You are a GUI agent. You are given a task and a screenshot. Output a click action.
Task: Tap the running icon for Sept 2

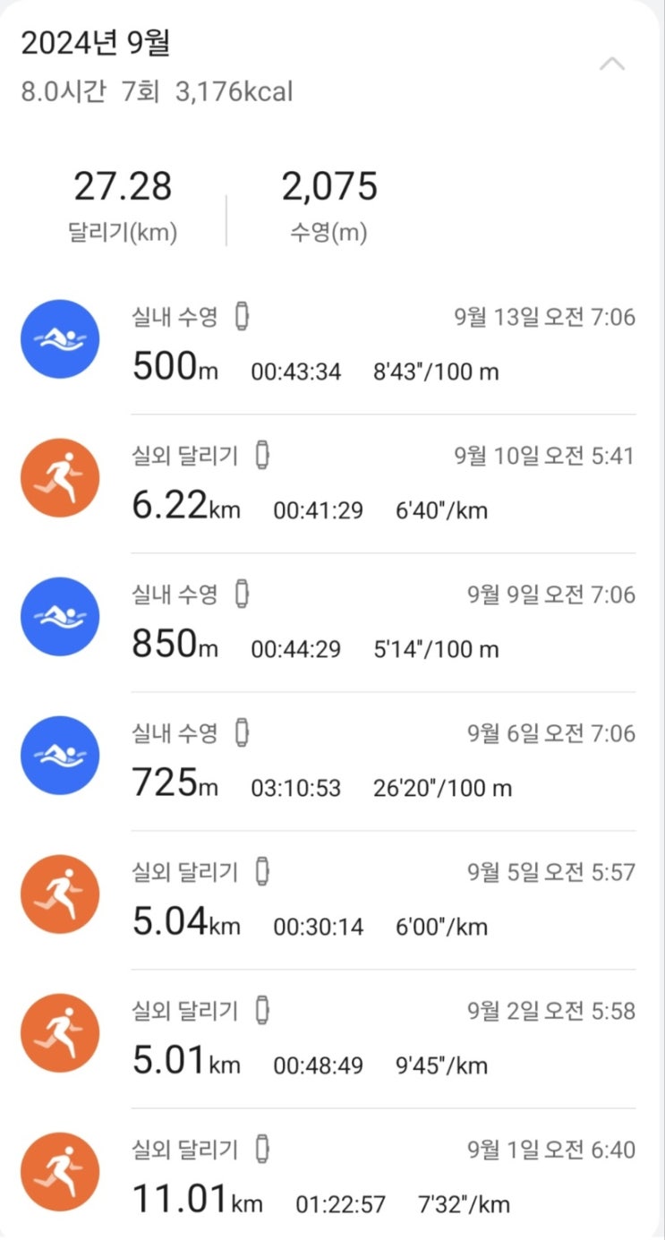(x=59, y=1033)
